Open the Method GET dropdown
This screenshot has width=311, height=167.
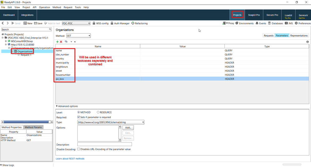(x=78, y=36)
